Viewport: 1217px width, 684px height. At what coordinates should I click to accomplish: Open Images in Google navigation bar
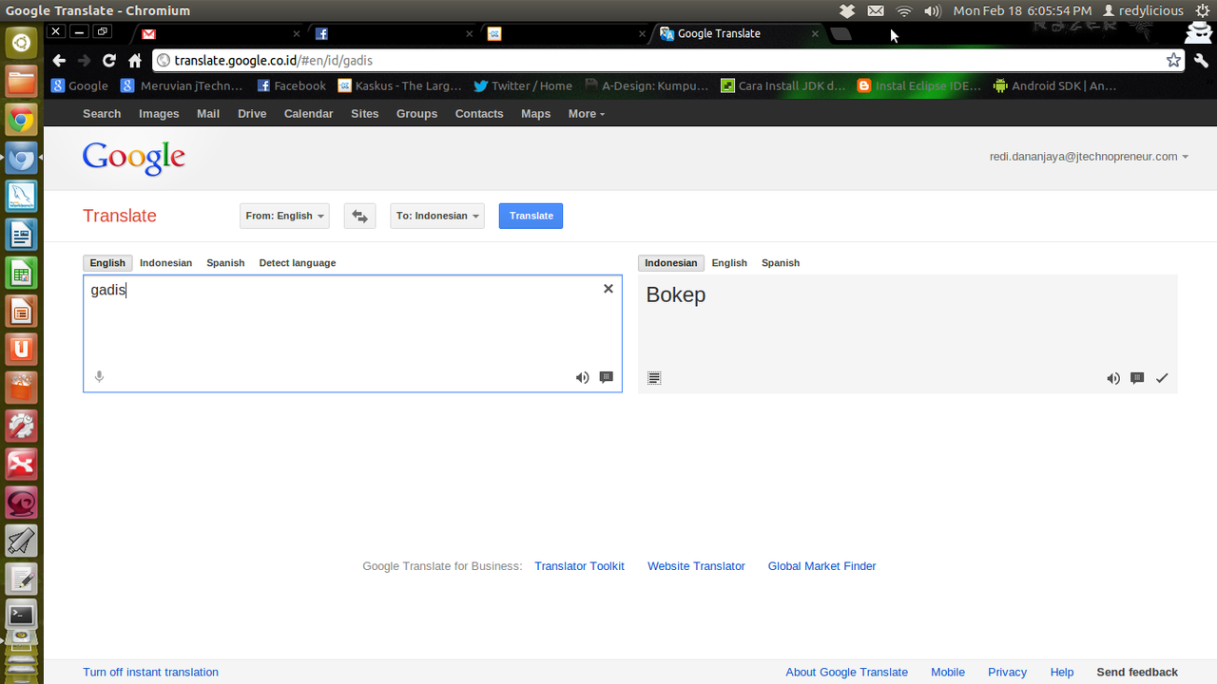point(159,114)
